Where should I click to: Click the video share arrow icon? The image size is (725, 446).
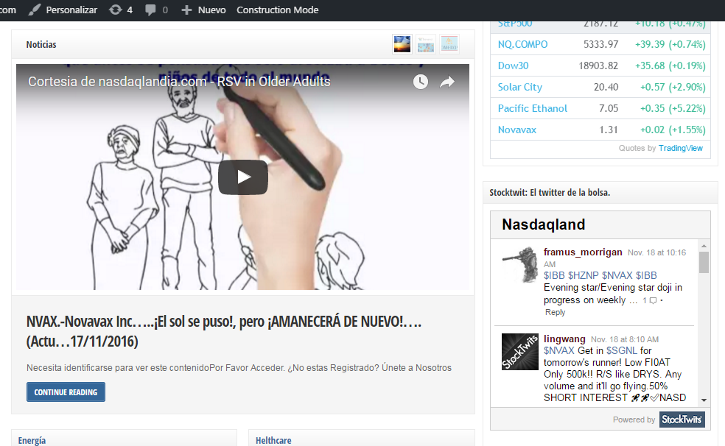447,82
